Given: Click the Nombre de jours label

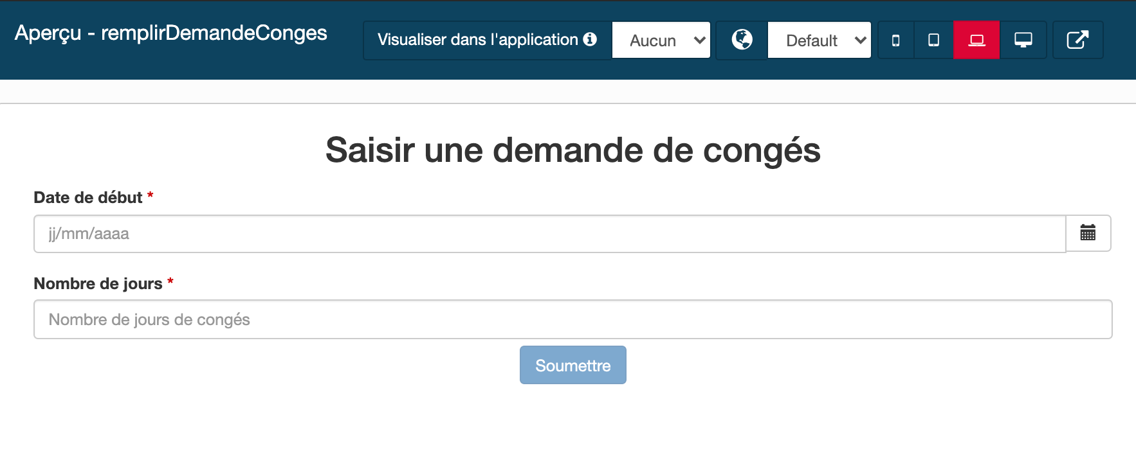Looking at the screenshot, I should pos(98,283).
